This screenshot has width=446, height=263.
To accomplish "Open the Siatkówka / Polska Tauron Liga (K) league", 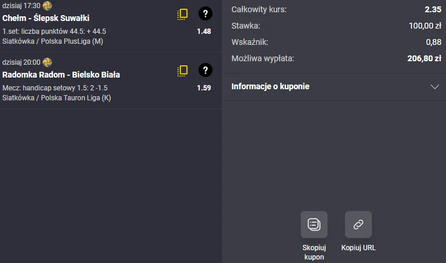I will 57,98.
